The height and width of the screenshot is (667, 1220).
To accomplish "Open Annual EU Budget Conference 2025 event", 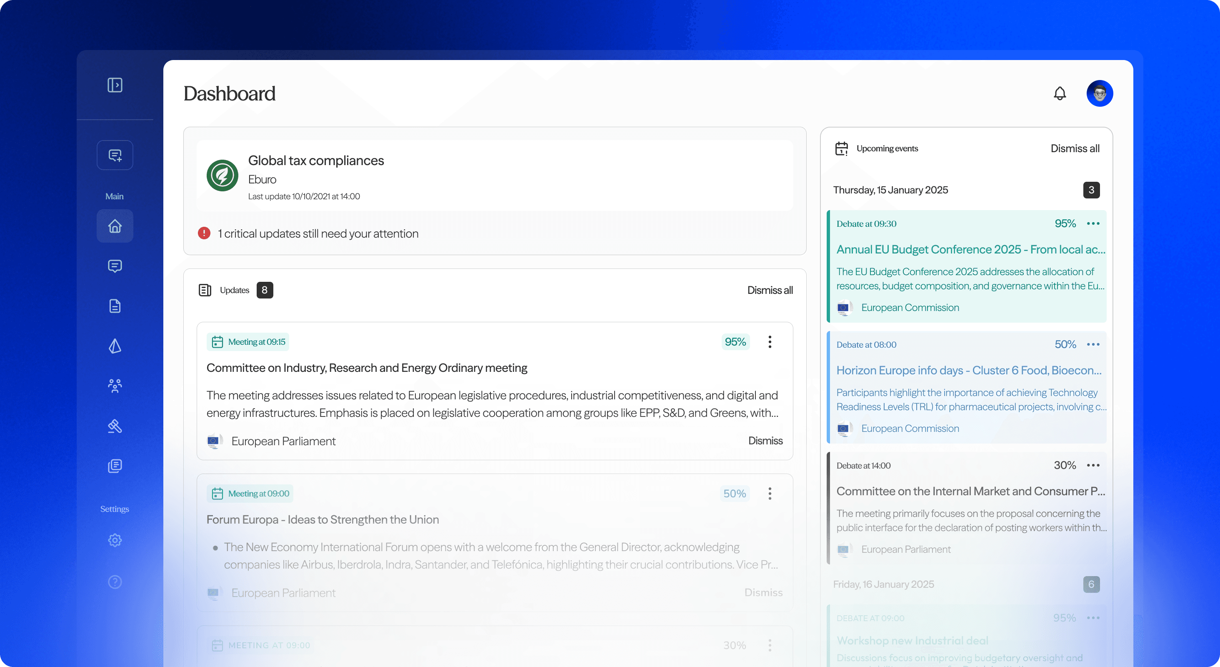I will 971,249.
